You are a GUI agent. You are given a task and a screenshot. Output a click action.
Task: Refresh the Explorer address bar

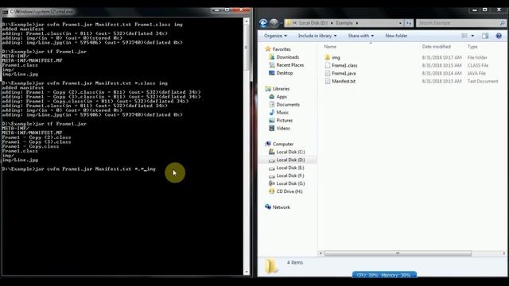409,23
